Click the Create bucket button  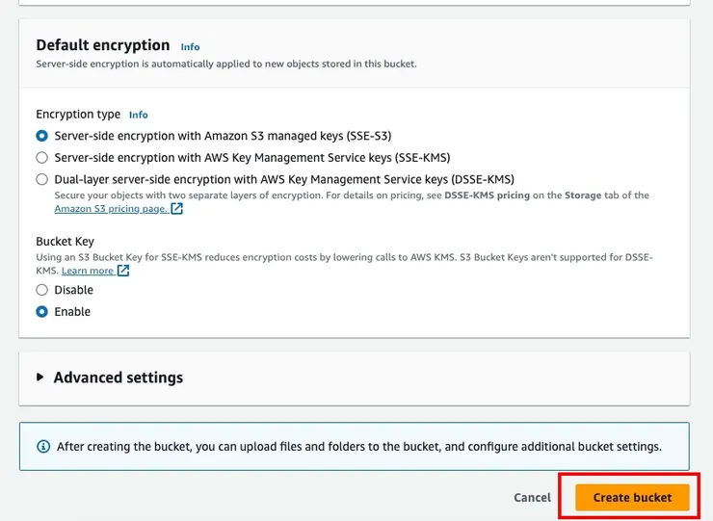coord(632,497)
